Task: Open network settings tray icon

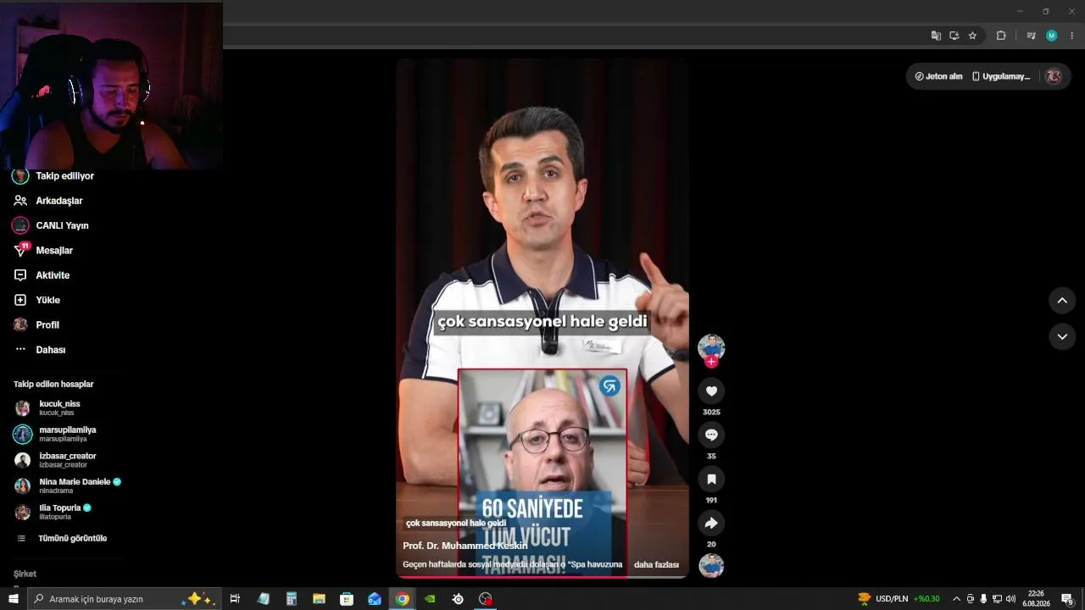Action: (x=997, y=599)
